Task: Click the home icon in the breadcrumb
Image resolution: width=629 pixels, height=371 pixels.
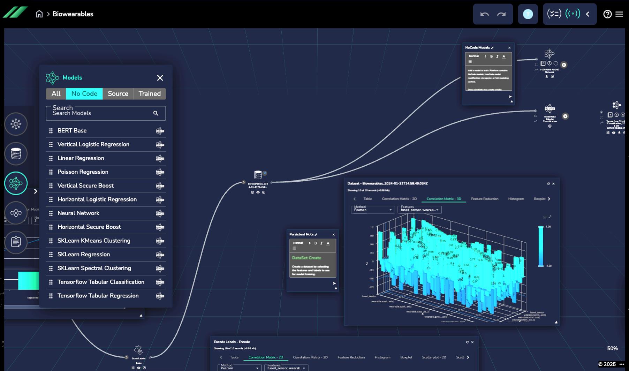Action: coord(39,14)
